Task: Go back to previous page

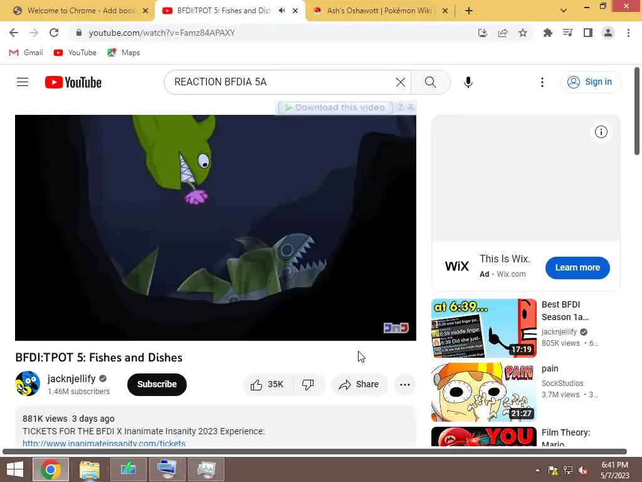Action: (14, 33)
